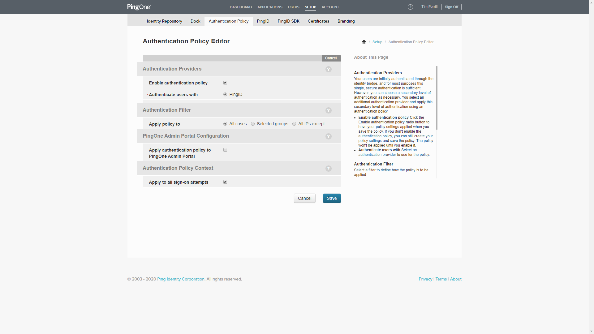Click the PingOne logo
This screenshot has width=594, height=334.
tap(139, 7)
